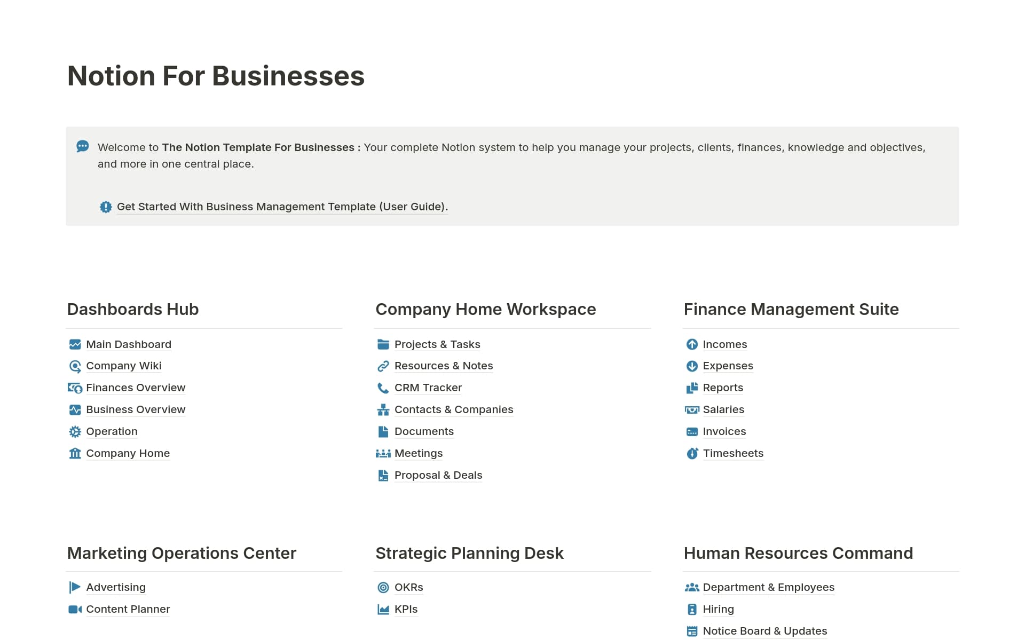Select the Company Wiki globe icon
1025x640 pixels.
[x=75, y=366]
